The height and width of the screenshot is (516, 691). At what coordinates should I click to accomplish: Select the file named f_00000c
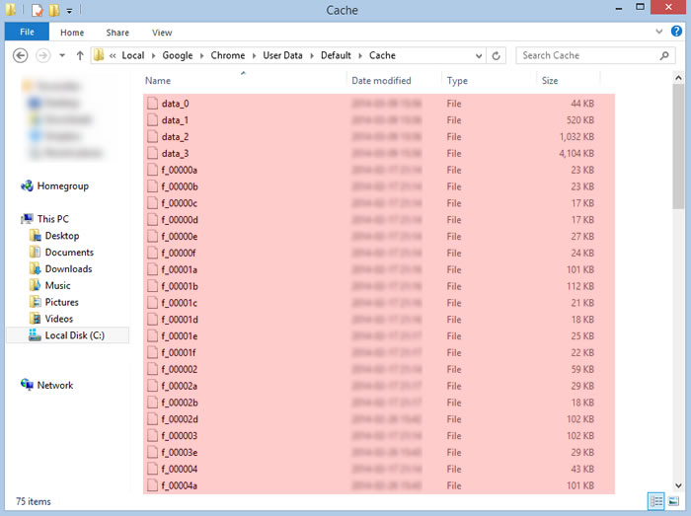pyautogui.click(x=180, y=203)
